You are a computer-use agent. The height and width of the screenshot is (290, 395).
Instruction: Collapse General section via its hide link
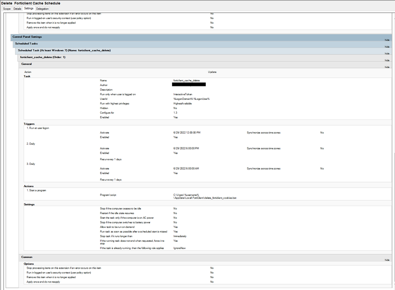click(387, 67)
